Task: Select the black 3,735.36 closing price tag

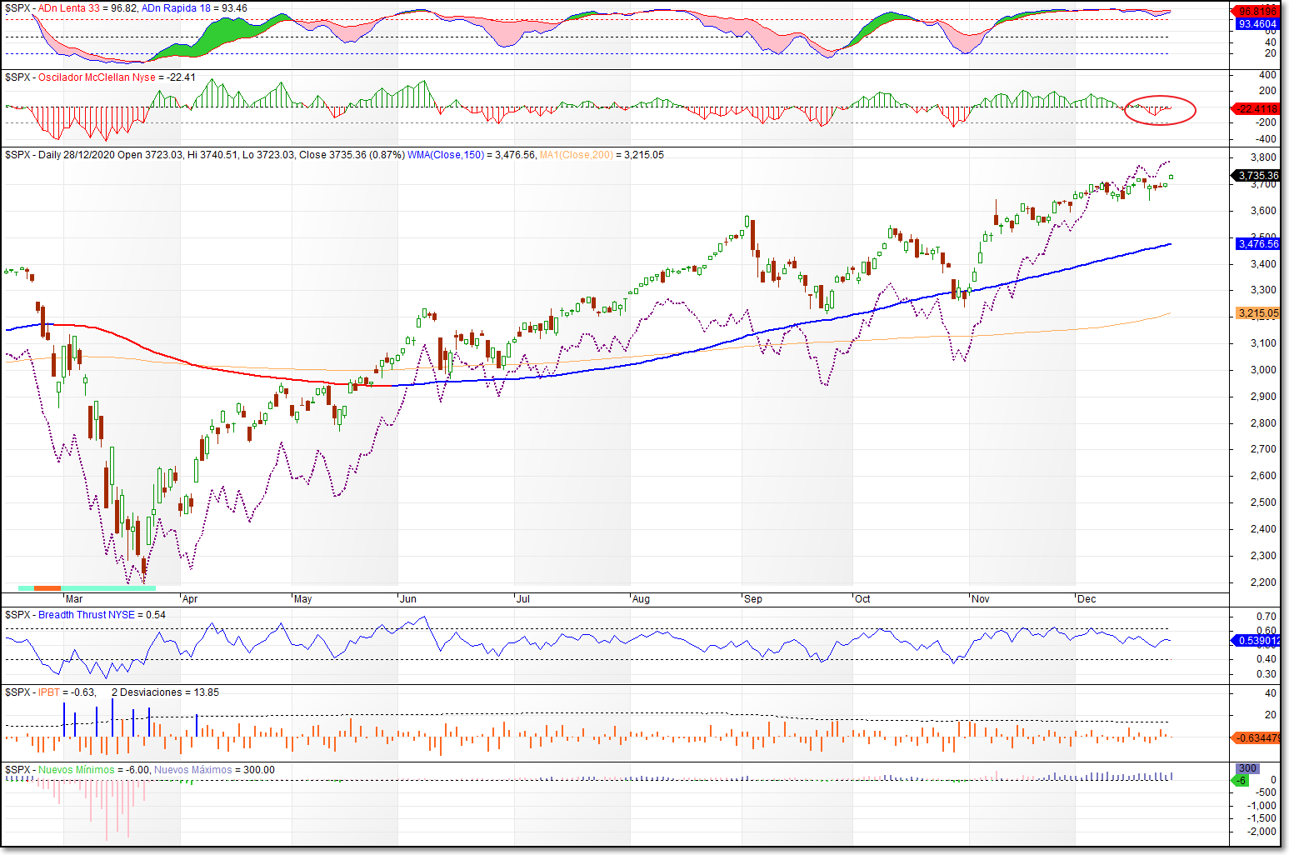Action: (x=1257, y=176)
